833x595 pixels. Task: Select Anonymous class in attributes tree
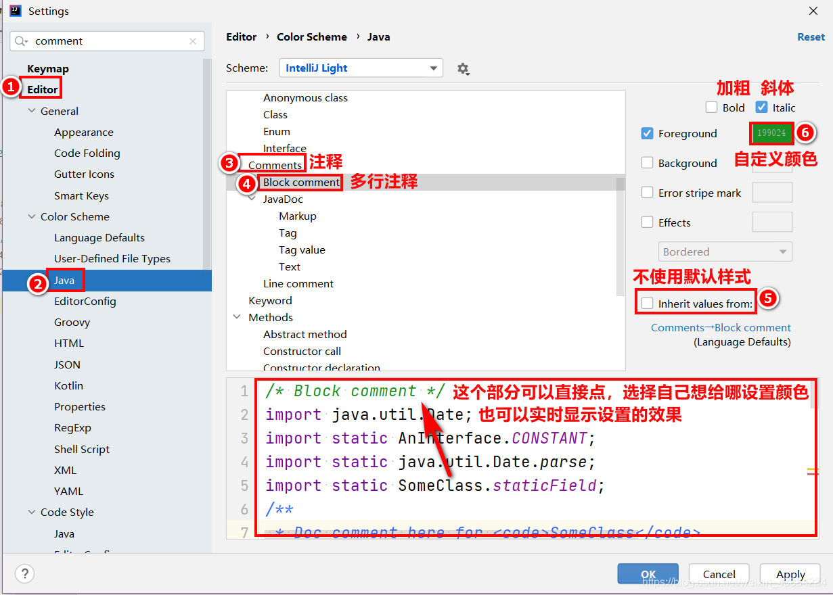[x=305, y=97]
